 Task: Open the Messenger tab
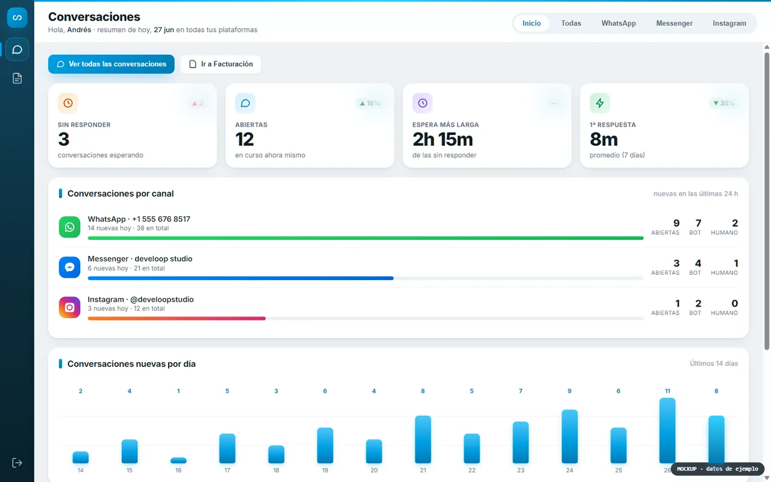(x=675, y=23)
